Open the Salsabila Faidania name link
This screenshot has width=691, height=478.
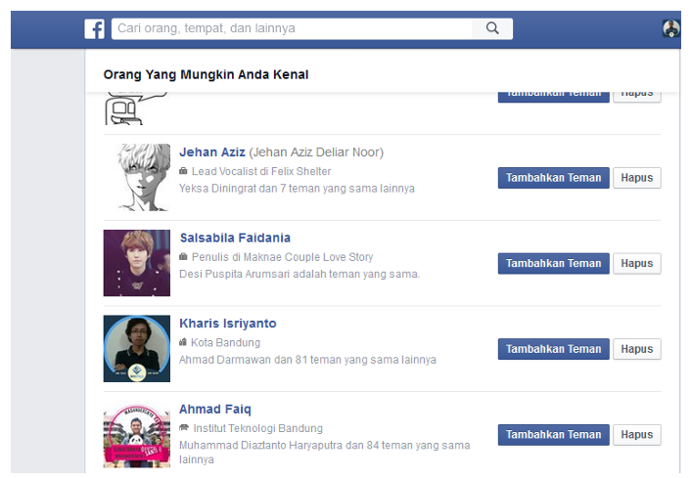[x=235, y=238]
